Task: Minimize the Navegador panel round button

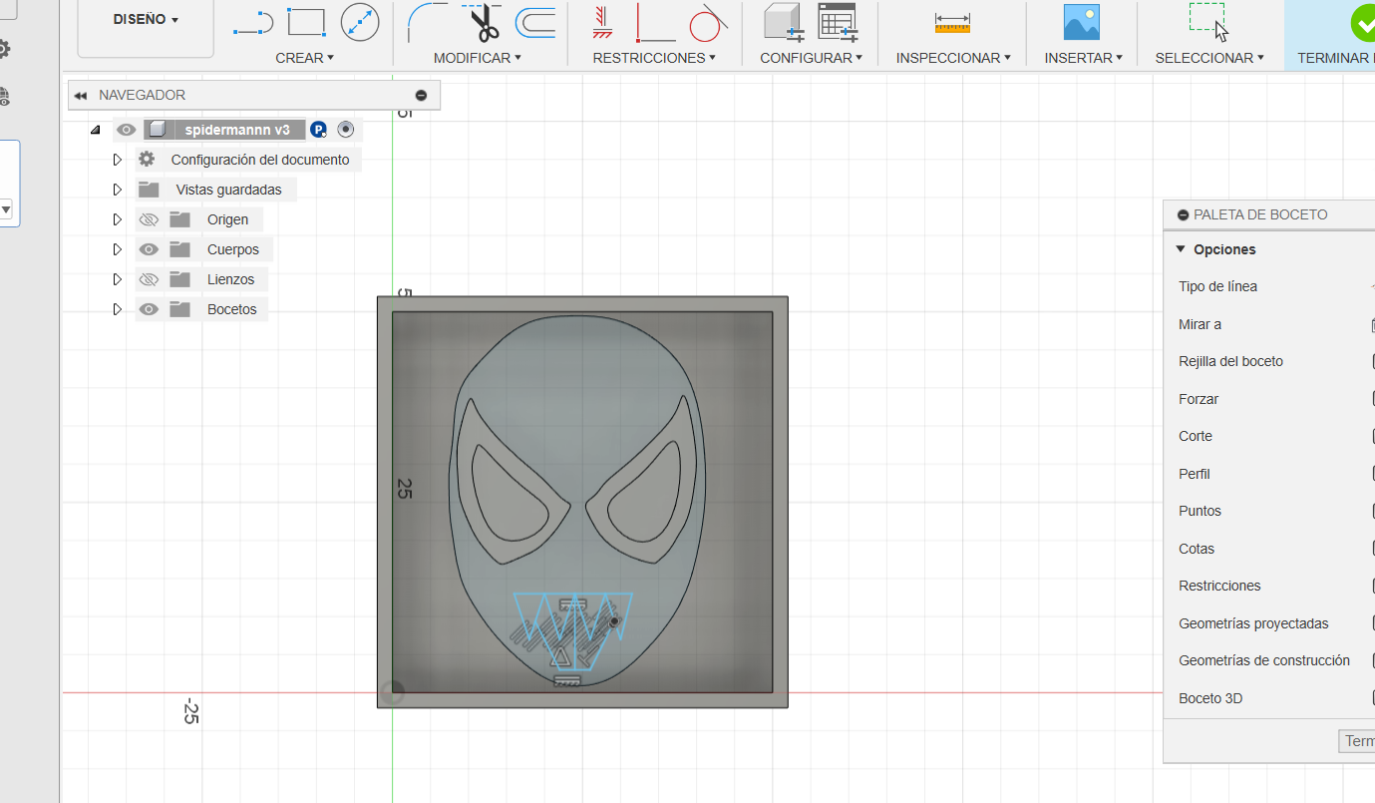Action: tap(421, 96)
